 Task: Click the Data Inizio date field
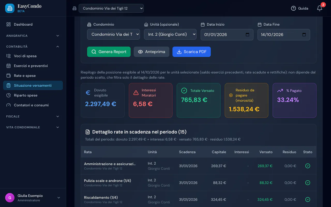point(227,35)
